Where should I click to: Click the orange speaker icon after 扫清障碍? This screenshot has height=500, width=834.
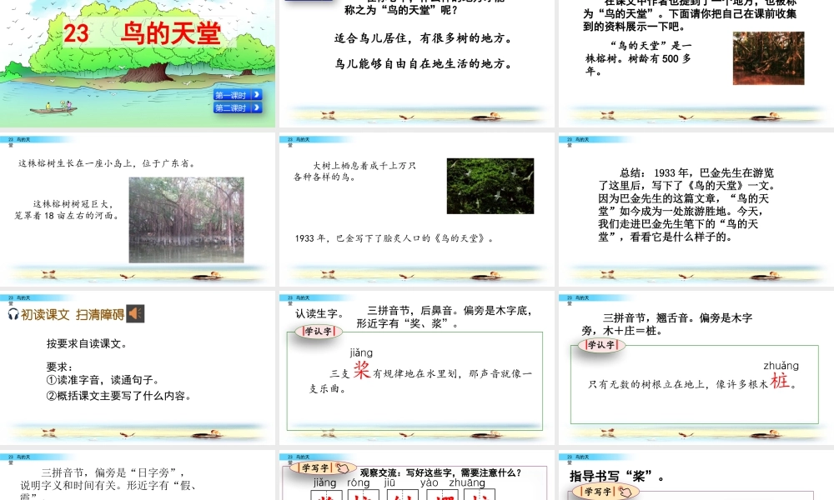pos(133,313)
